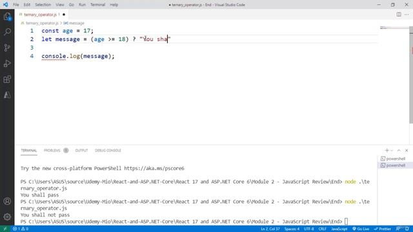
Task: Open the Go menu
Action: (x=72, y=5)
